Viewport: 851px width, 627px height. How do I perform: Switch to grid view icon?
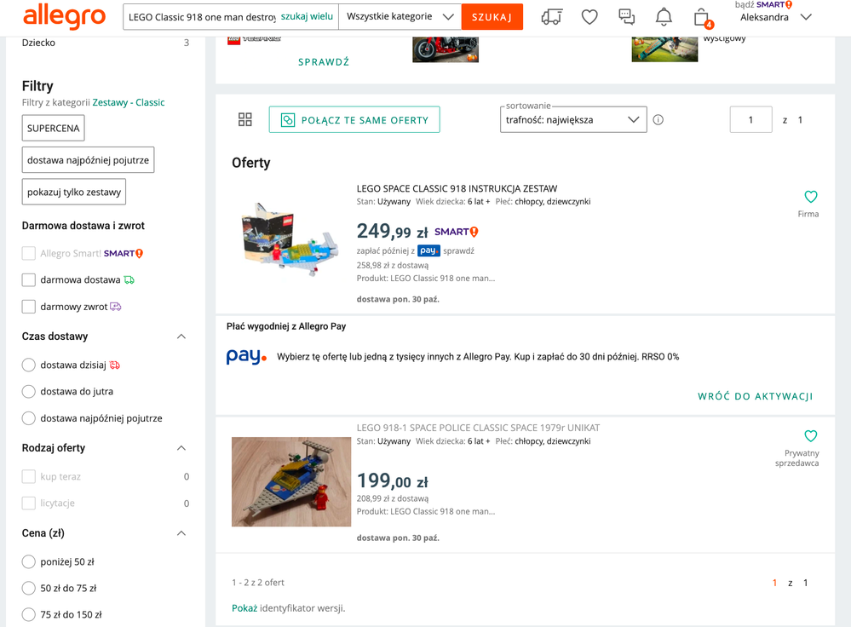[x=244, y=119]
